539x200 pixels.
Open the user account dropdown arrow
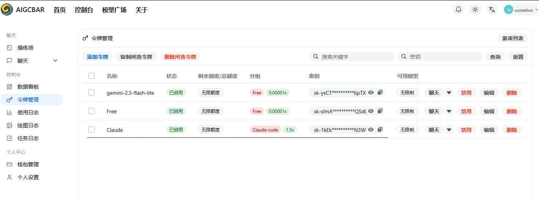pos(536,10)
